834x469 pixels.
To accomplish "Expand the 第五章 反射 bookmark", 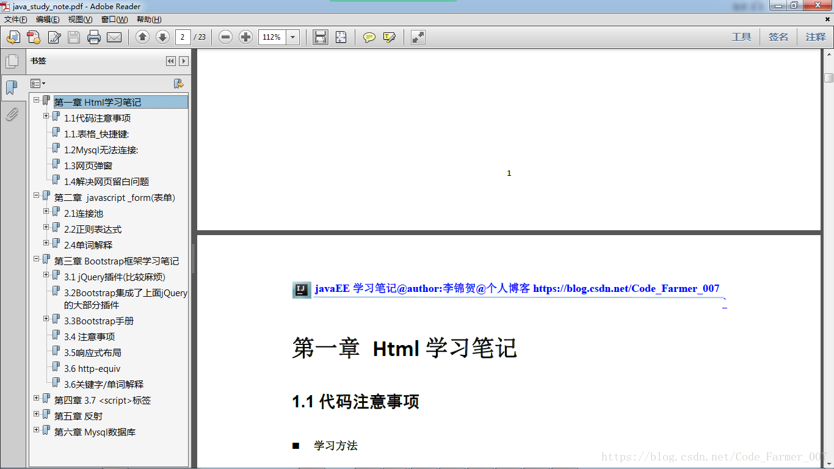I will tap(37, 413).
